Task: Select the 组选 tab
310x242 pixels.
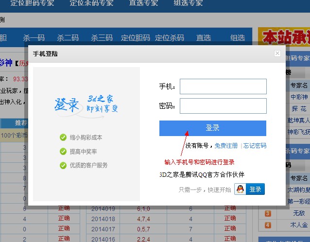Action: point(238,38)
